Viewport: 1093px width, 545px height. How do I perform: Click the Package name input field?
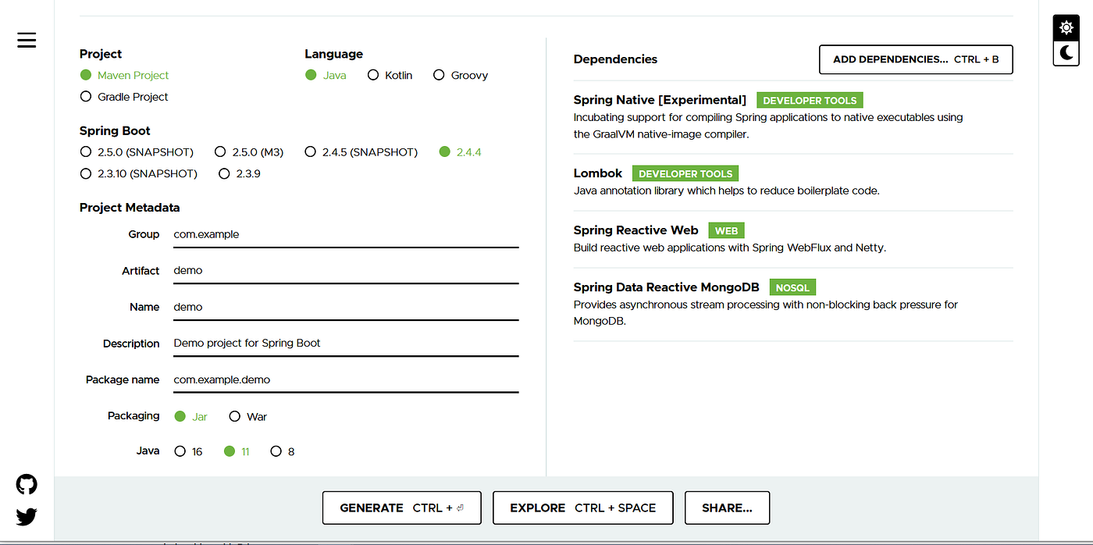tap(346, 380)
